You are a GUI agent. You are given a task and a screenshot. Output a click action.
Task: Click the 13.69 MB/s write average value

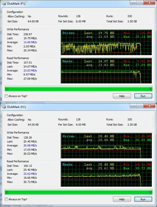coord(30,42)
